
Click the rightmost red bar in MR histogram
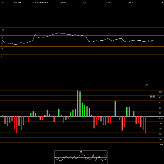pos(146,125)
